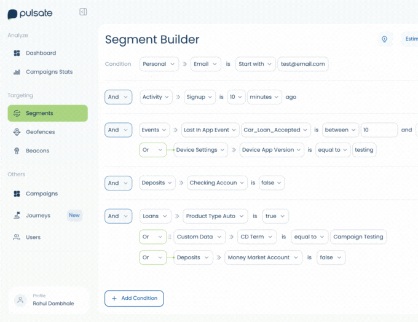Open the Users people icon
The width and height of the screenshot is (418, 322).
point(17,237)
